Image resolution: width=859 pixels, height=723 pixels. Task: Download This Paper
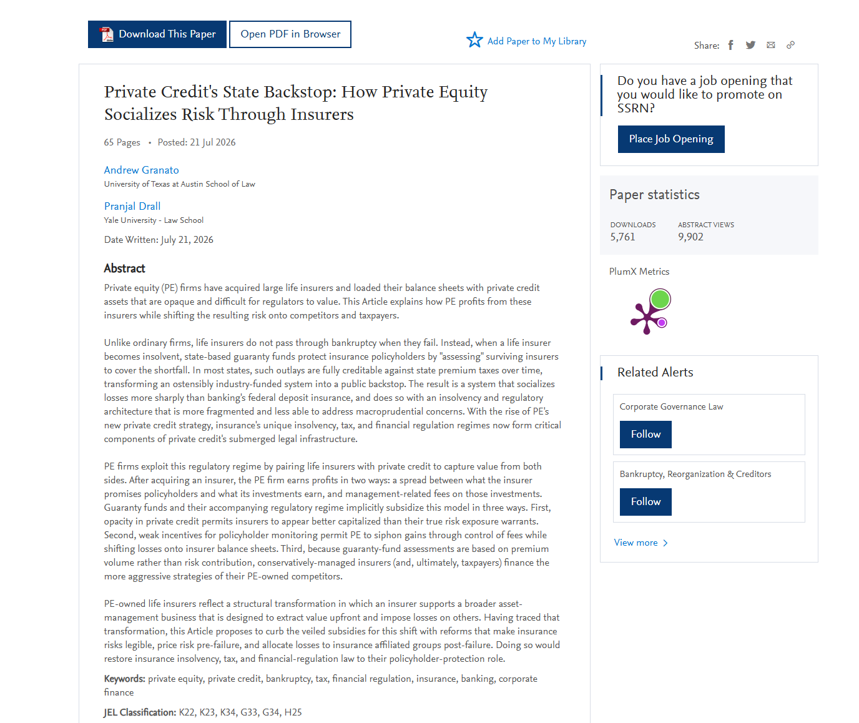coord(157,34)
